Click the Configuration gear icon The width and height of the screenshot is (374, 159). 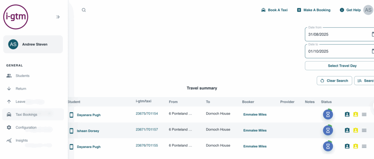point(9,127)
